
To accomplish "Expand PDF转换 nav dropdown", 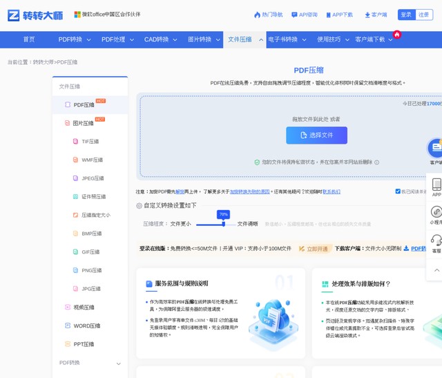I will [x=88, y=40].
